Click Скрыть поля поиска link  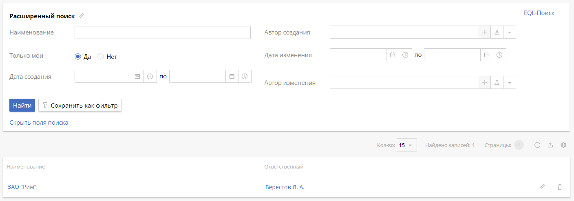(39, 123)
